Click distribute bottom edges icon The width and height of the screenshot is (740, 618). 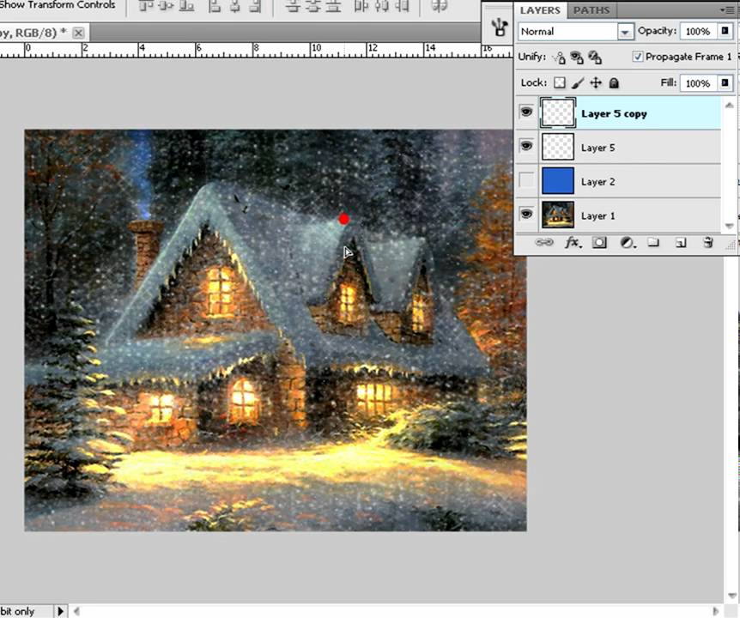(334, 6)
